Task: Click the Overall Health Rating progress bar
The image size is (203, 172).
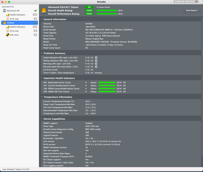Action: [107, 10]
